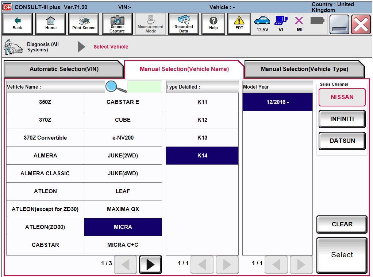This screenshot has width=373, height=277.
Task: Select 350Z from vehicle list
Action: tap(45, 102)
